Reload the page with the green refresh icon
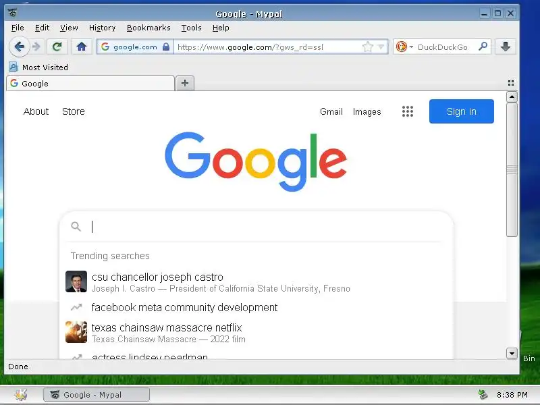This screenshot has height=405, width=540. tap(57, 47)
